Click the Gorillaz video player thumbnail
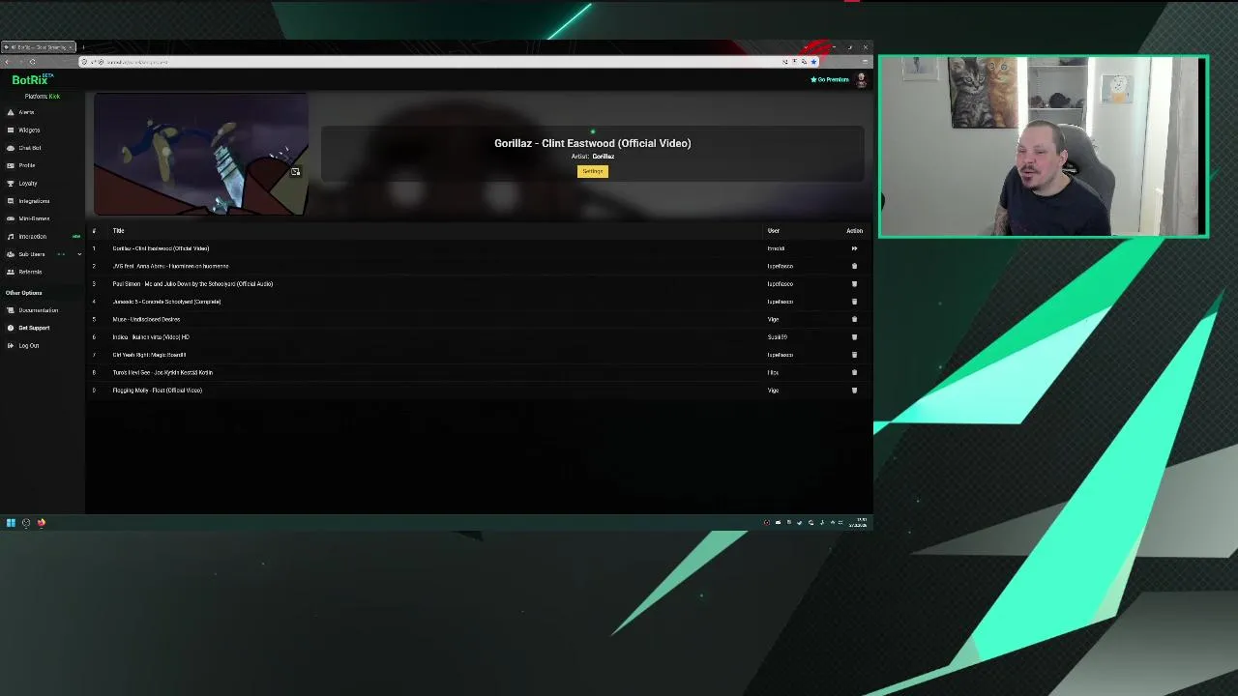This screenshot has width=1238, height=696. click(x=201, y=155)
